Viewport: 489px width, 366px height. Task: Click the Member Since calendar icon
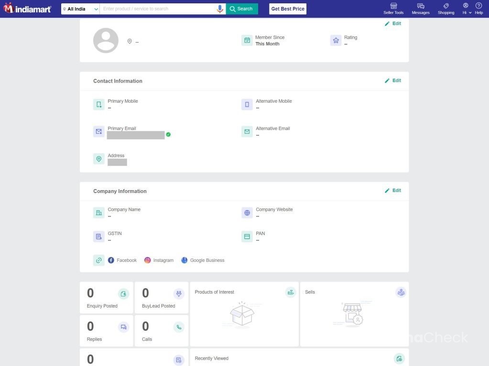click(x=247, y=40)
